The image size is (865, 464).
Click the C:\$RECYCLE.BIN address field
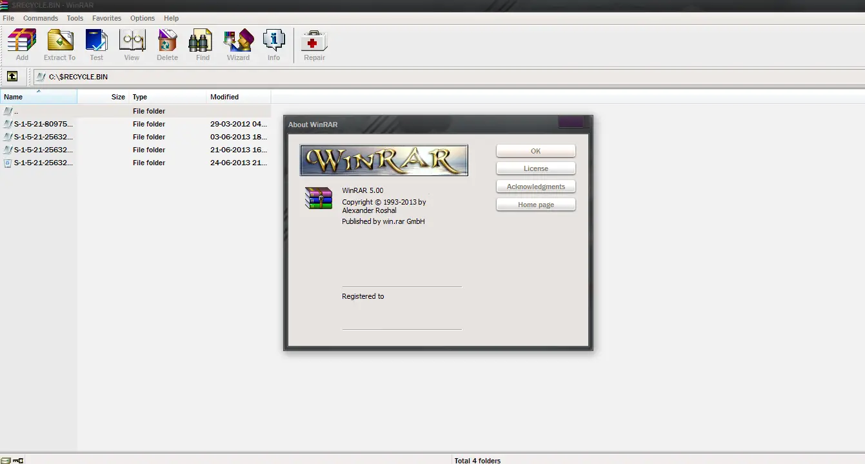pos(449,77)
